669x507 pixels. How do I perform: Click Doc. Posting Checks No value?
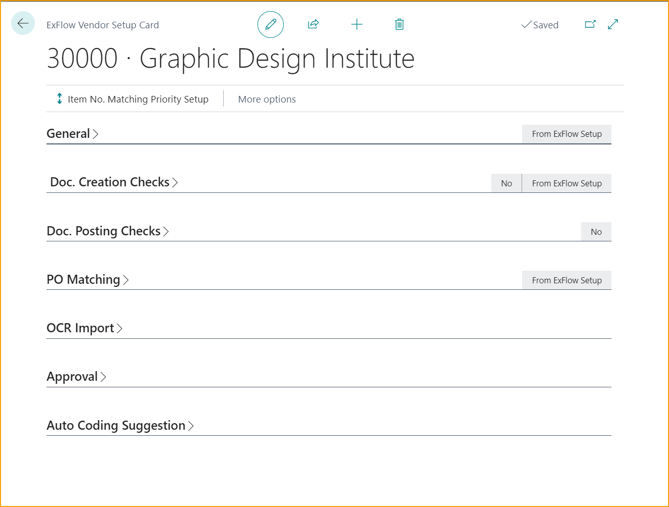pyautogui.click(x=596, y=232)
